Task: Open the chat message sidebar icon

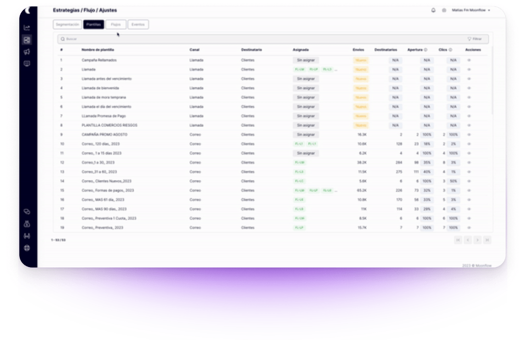Action: (27, 63)
